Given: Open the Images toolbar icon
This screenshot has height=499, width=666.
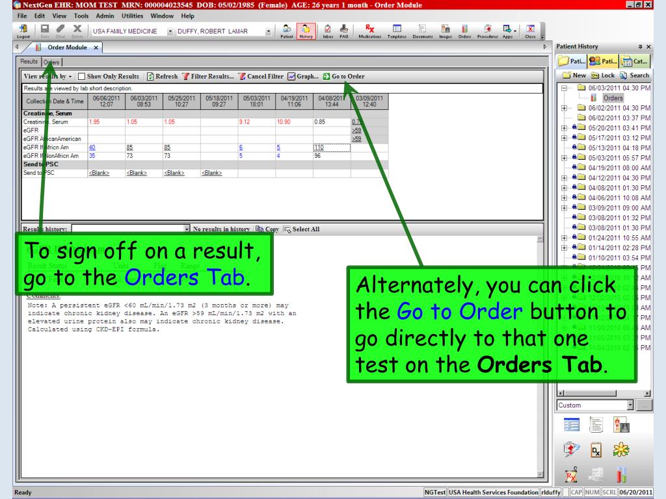Looking at the screenshot, I should pos(445,31).
